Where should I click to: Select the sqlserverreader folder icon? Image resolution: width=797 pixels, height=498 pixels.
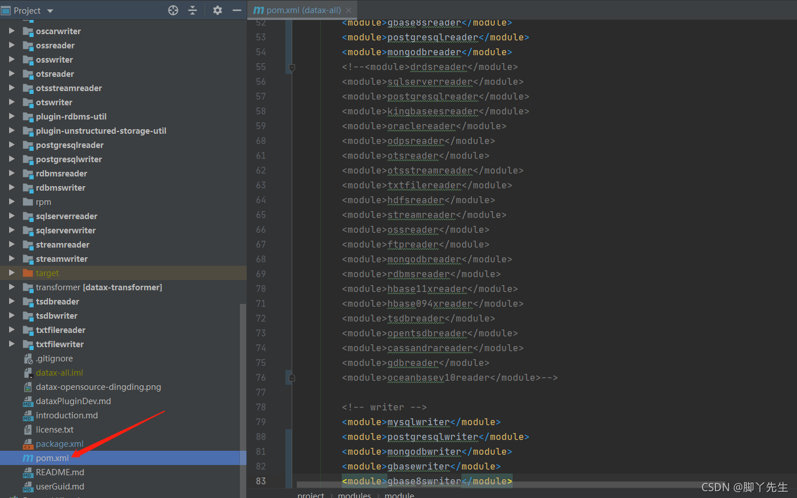[x=28, y=216]
